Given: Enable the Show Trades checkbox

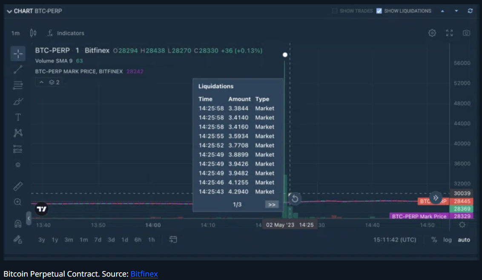Looking at the screenshot, I should (x=334, y=11).
